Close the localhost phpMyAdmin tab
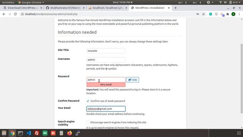This screenshot has width=243, height=137. tap(126, 8)
